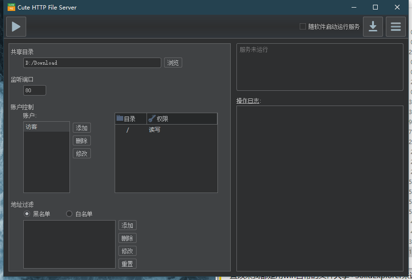The height and width of the screenshot is (280, 412).
Task: Click the download arrow icon in toolbar
Action: coord(373,27)
